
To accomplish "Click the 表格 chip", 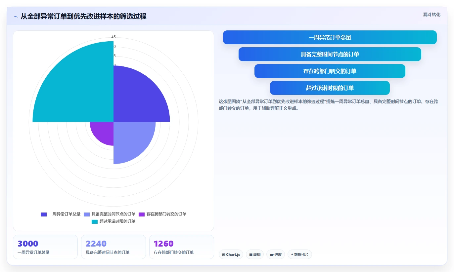I will [x=255, y=254].
